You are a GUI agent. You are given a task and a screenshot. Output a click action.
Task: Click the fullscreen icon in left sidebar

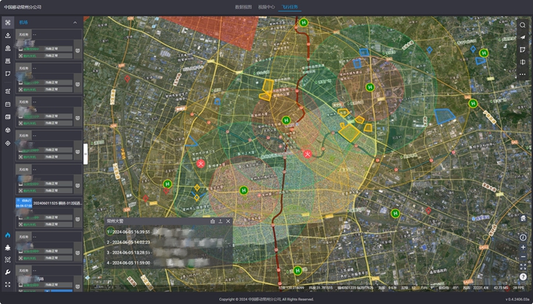click(7, 284)
